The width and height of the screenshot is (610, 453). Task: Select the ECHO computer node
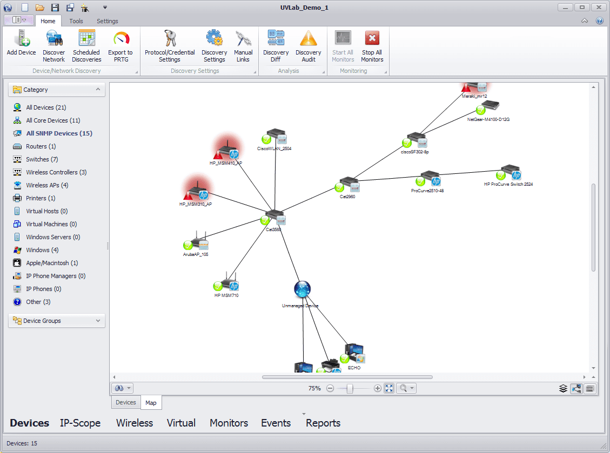354,354
